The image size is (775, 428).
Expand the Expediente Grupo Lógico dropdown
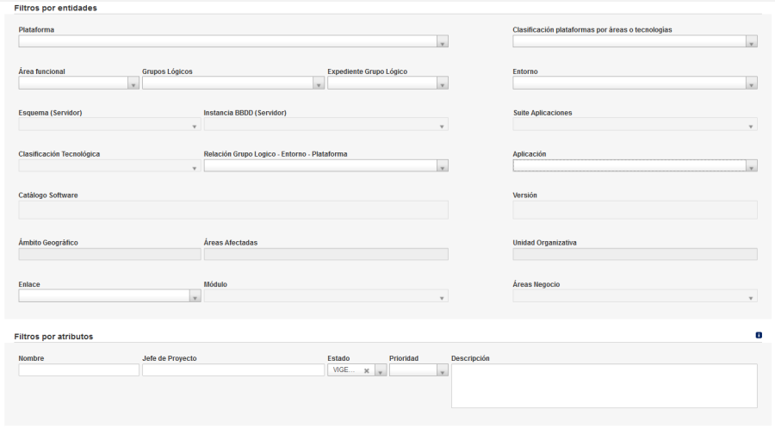[443, 84]
